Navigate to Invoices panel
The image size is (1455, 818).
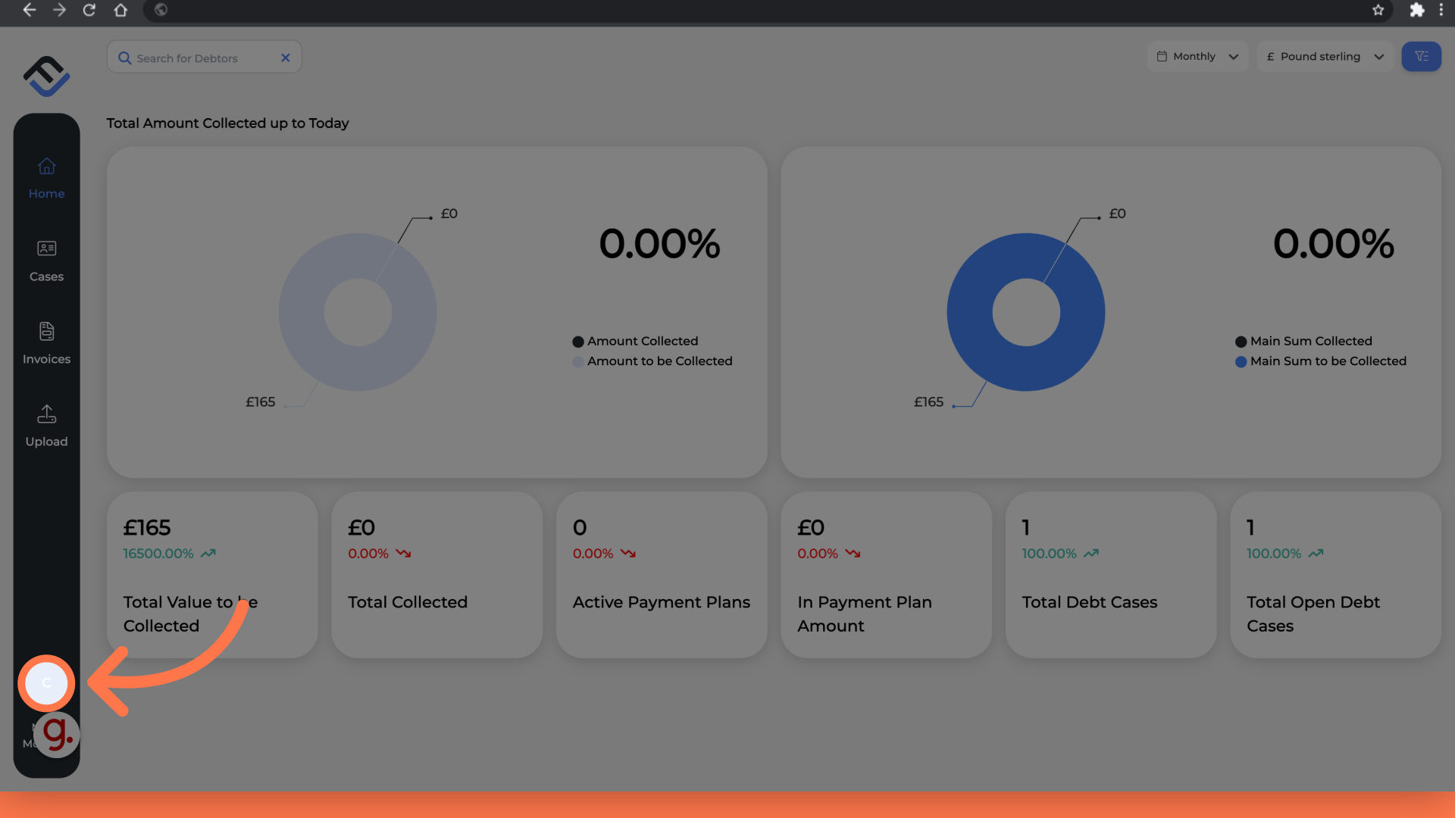click(x=46, y=341)
